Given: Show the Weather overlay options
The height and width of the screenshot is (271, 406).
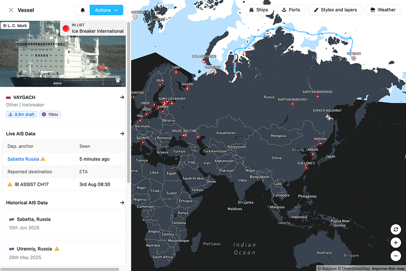Looking at the screenshot, I should tap(382, 10).
